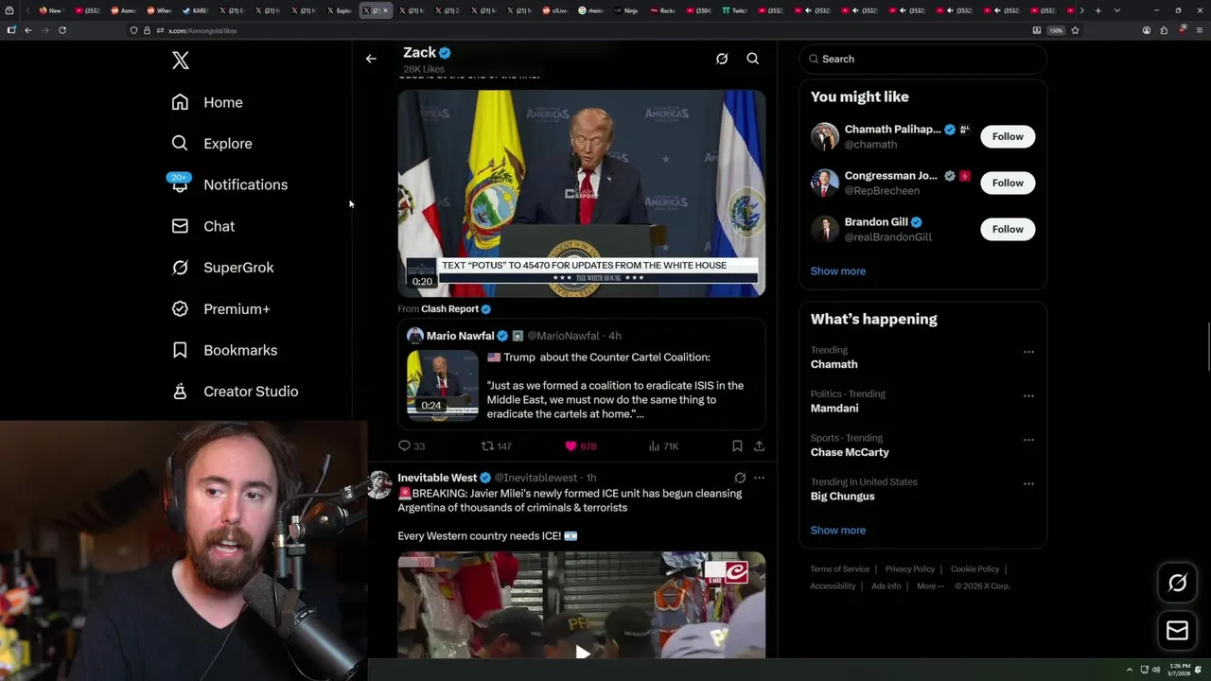Screen dimensions: 1211x681
Task: Open the Ads info footer link
Action: [x=886, y=585]
